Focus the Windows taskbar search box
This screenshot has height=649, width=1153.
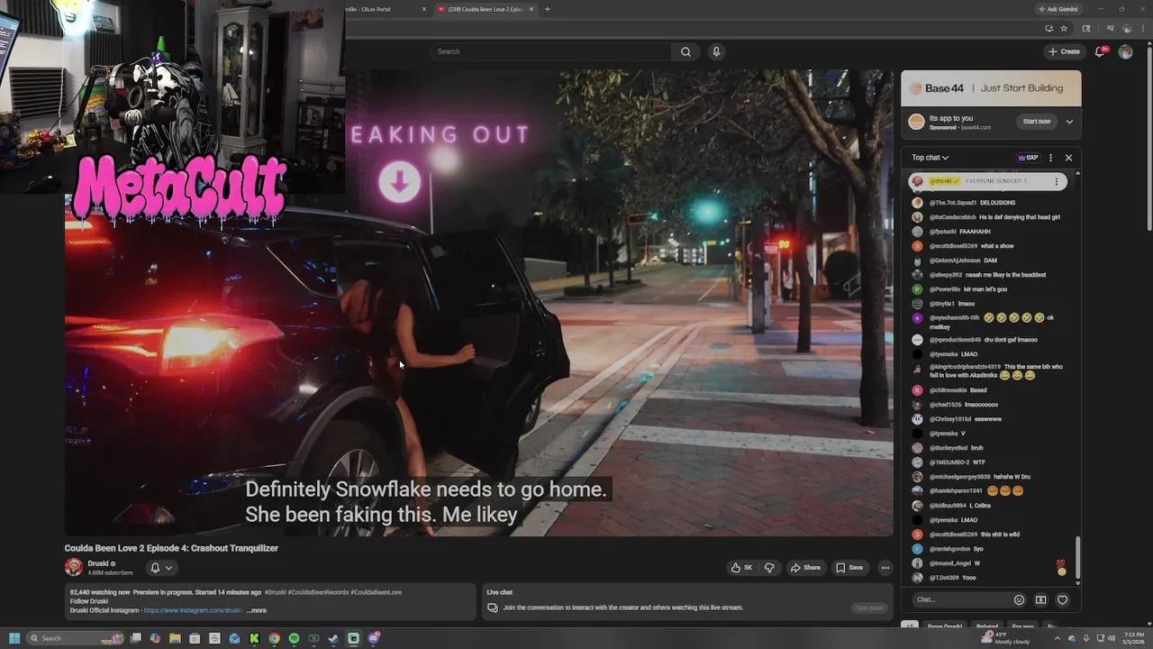point(74,638)
